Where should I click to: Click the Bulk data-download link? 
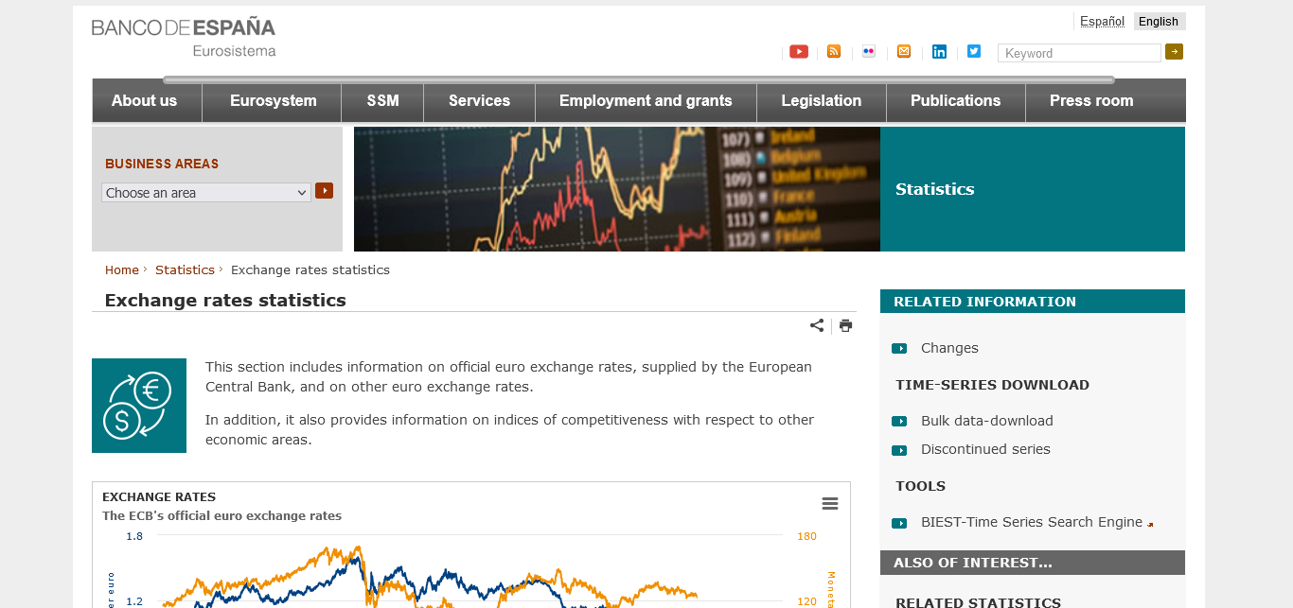click(x=986, y=421)
